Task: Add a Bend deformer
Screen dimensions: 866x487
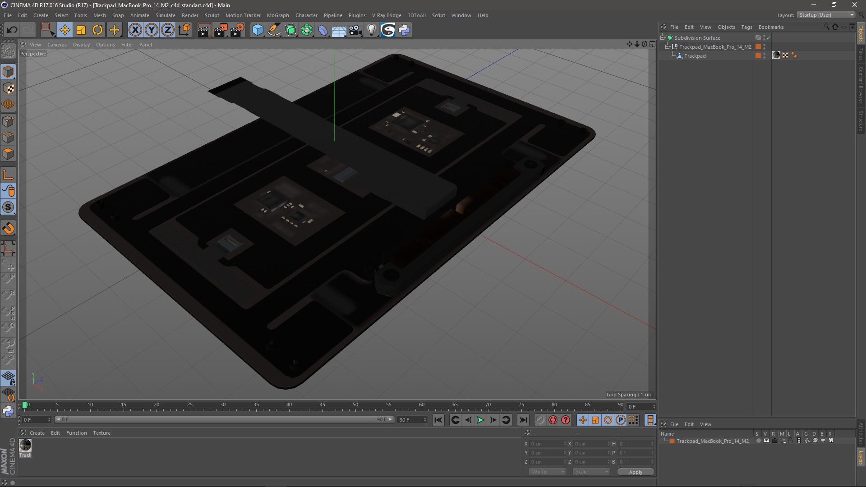Action: [323, 30]
